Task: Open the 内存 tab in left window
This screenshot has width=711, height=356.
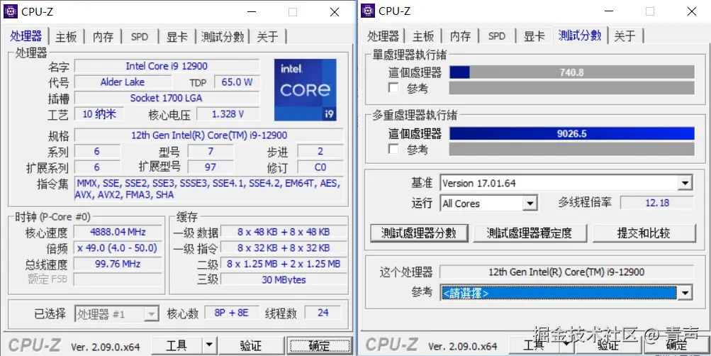Action: tap(103, 37)
